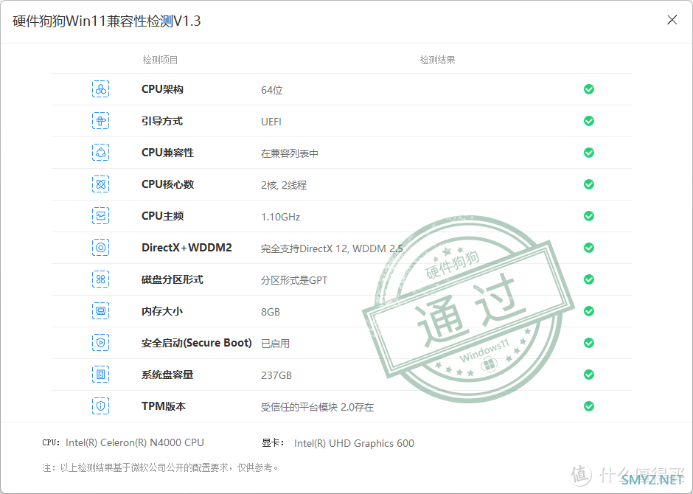
Task: Click green checkmark for 内存大小
Action: [x=589, y=311]
